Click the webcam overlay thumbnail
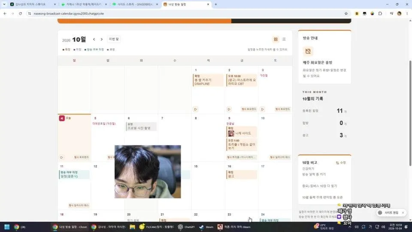This screenshot has height=232, width=412. pos(148,171)
